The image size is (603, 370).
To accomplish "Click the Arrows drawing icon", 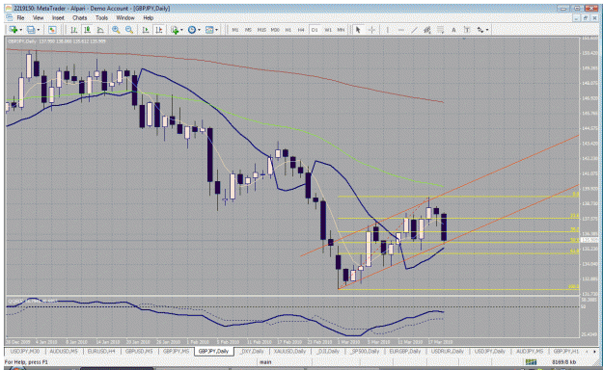I will point(480,30).
